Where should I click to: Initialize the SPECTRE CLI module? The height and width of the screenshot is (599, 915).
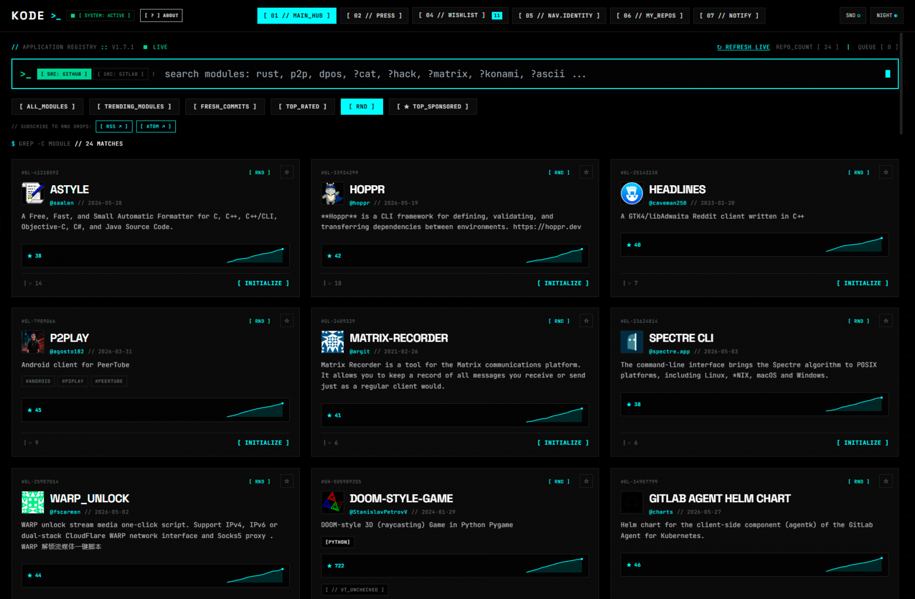click(x=862, y=443)
